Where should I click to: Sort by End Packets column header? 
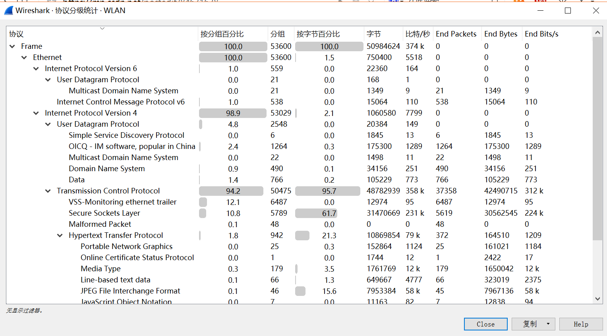[x=457, y=34]
